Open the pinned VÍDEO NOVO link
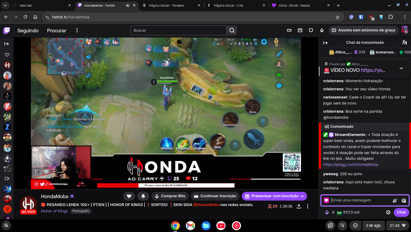This screenshot has width=411, height=232. pyautogui.click(x=373, y=70)
